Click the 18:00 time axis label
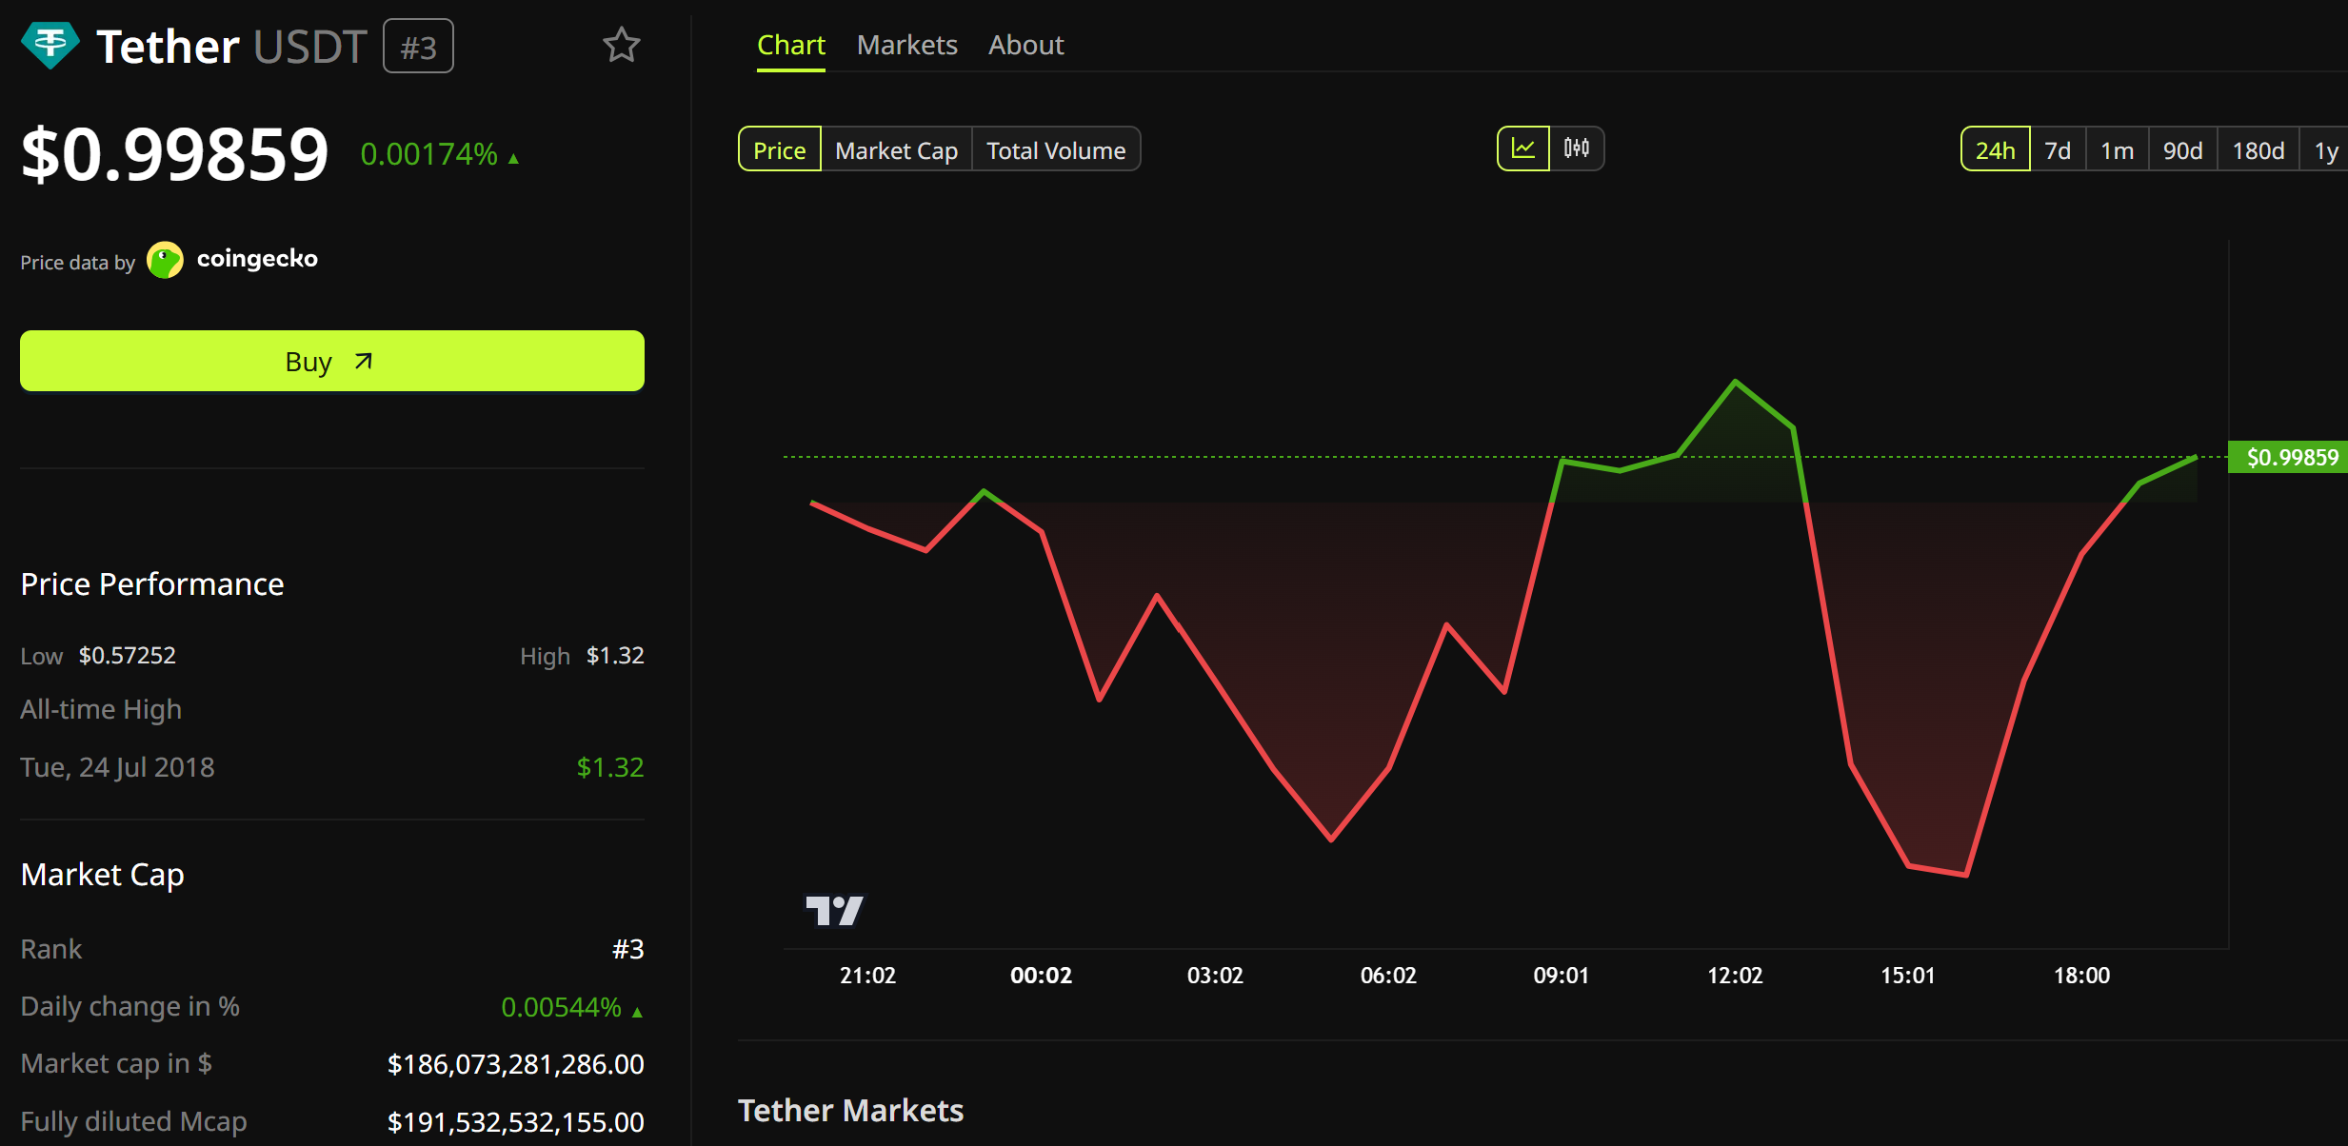Screen dimensions: 2348x1146 [2081, 975]
